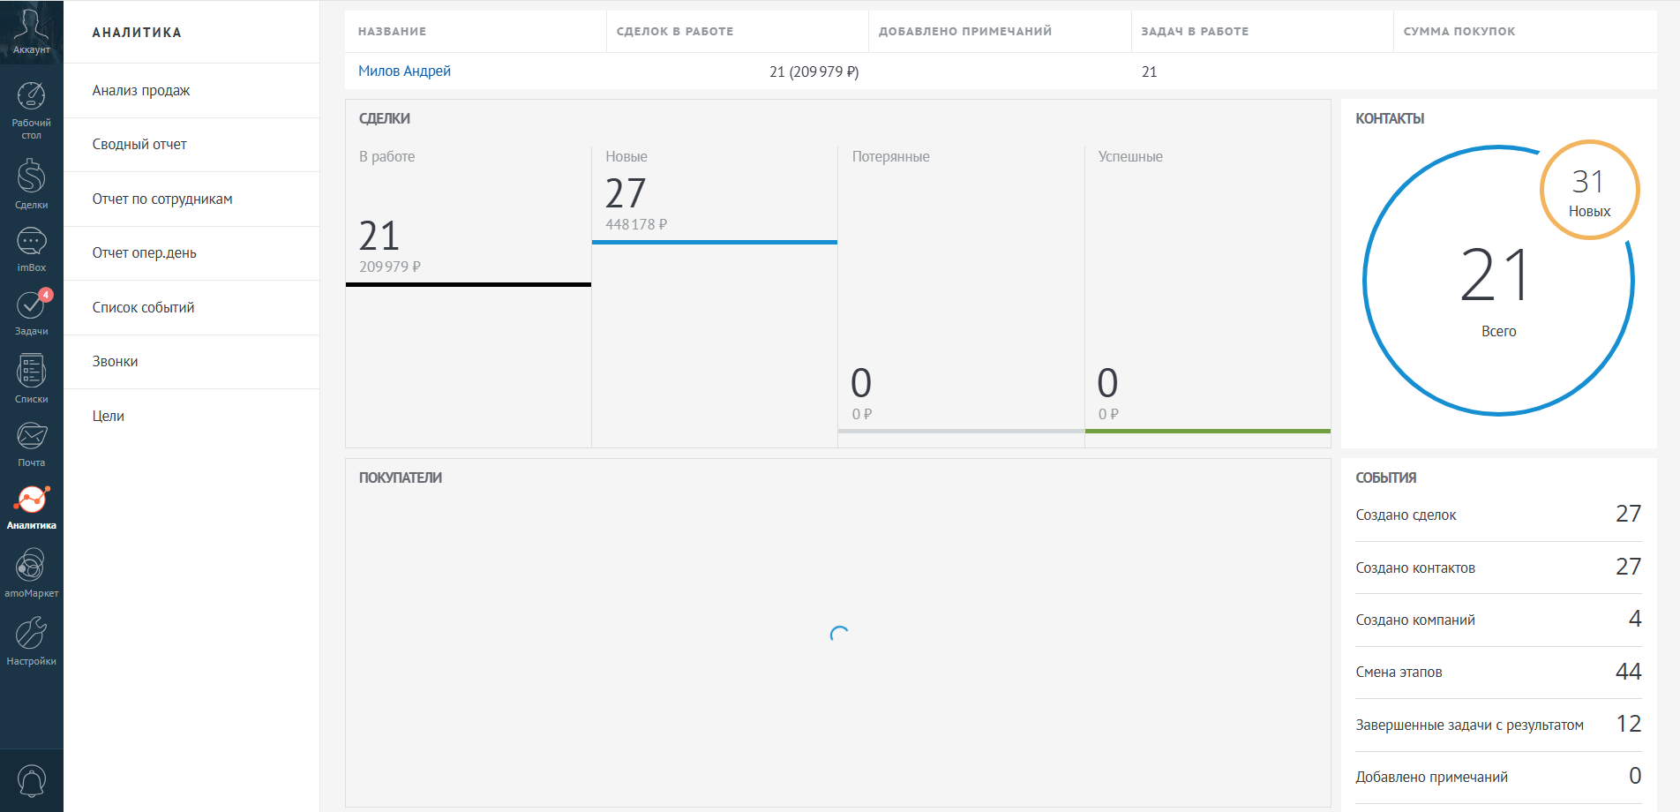Open Звонки analytics section
Image resolution: width=1680 pixels, height=812 pixels.
[115, 362]
